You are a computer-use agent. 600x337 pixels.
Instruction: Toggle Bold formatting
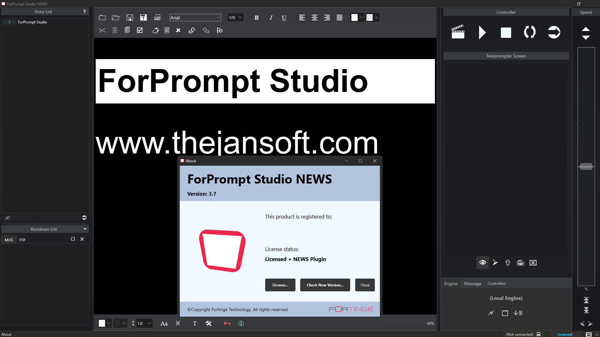pyautogui.click(x=257, y=18)
